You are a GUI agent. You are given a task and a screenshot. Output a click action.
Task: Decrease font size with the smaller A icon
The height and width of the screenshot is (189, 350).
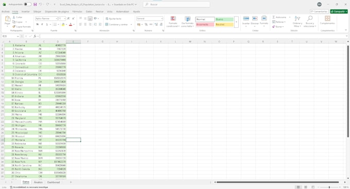point(74,18)
